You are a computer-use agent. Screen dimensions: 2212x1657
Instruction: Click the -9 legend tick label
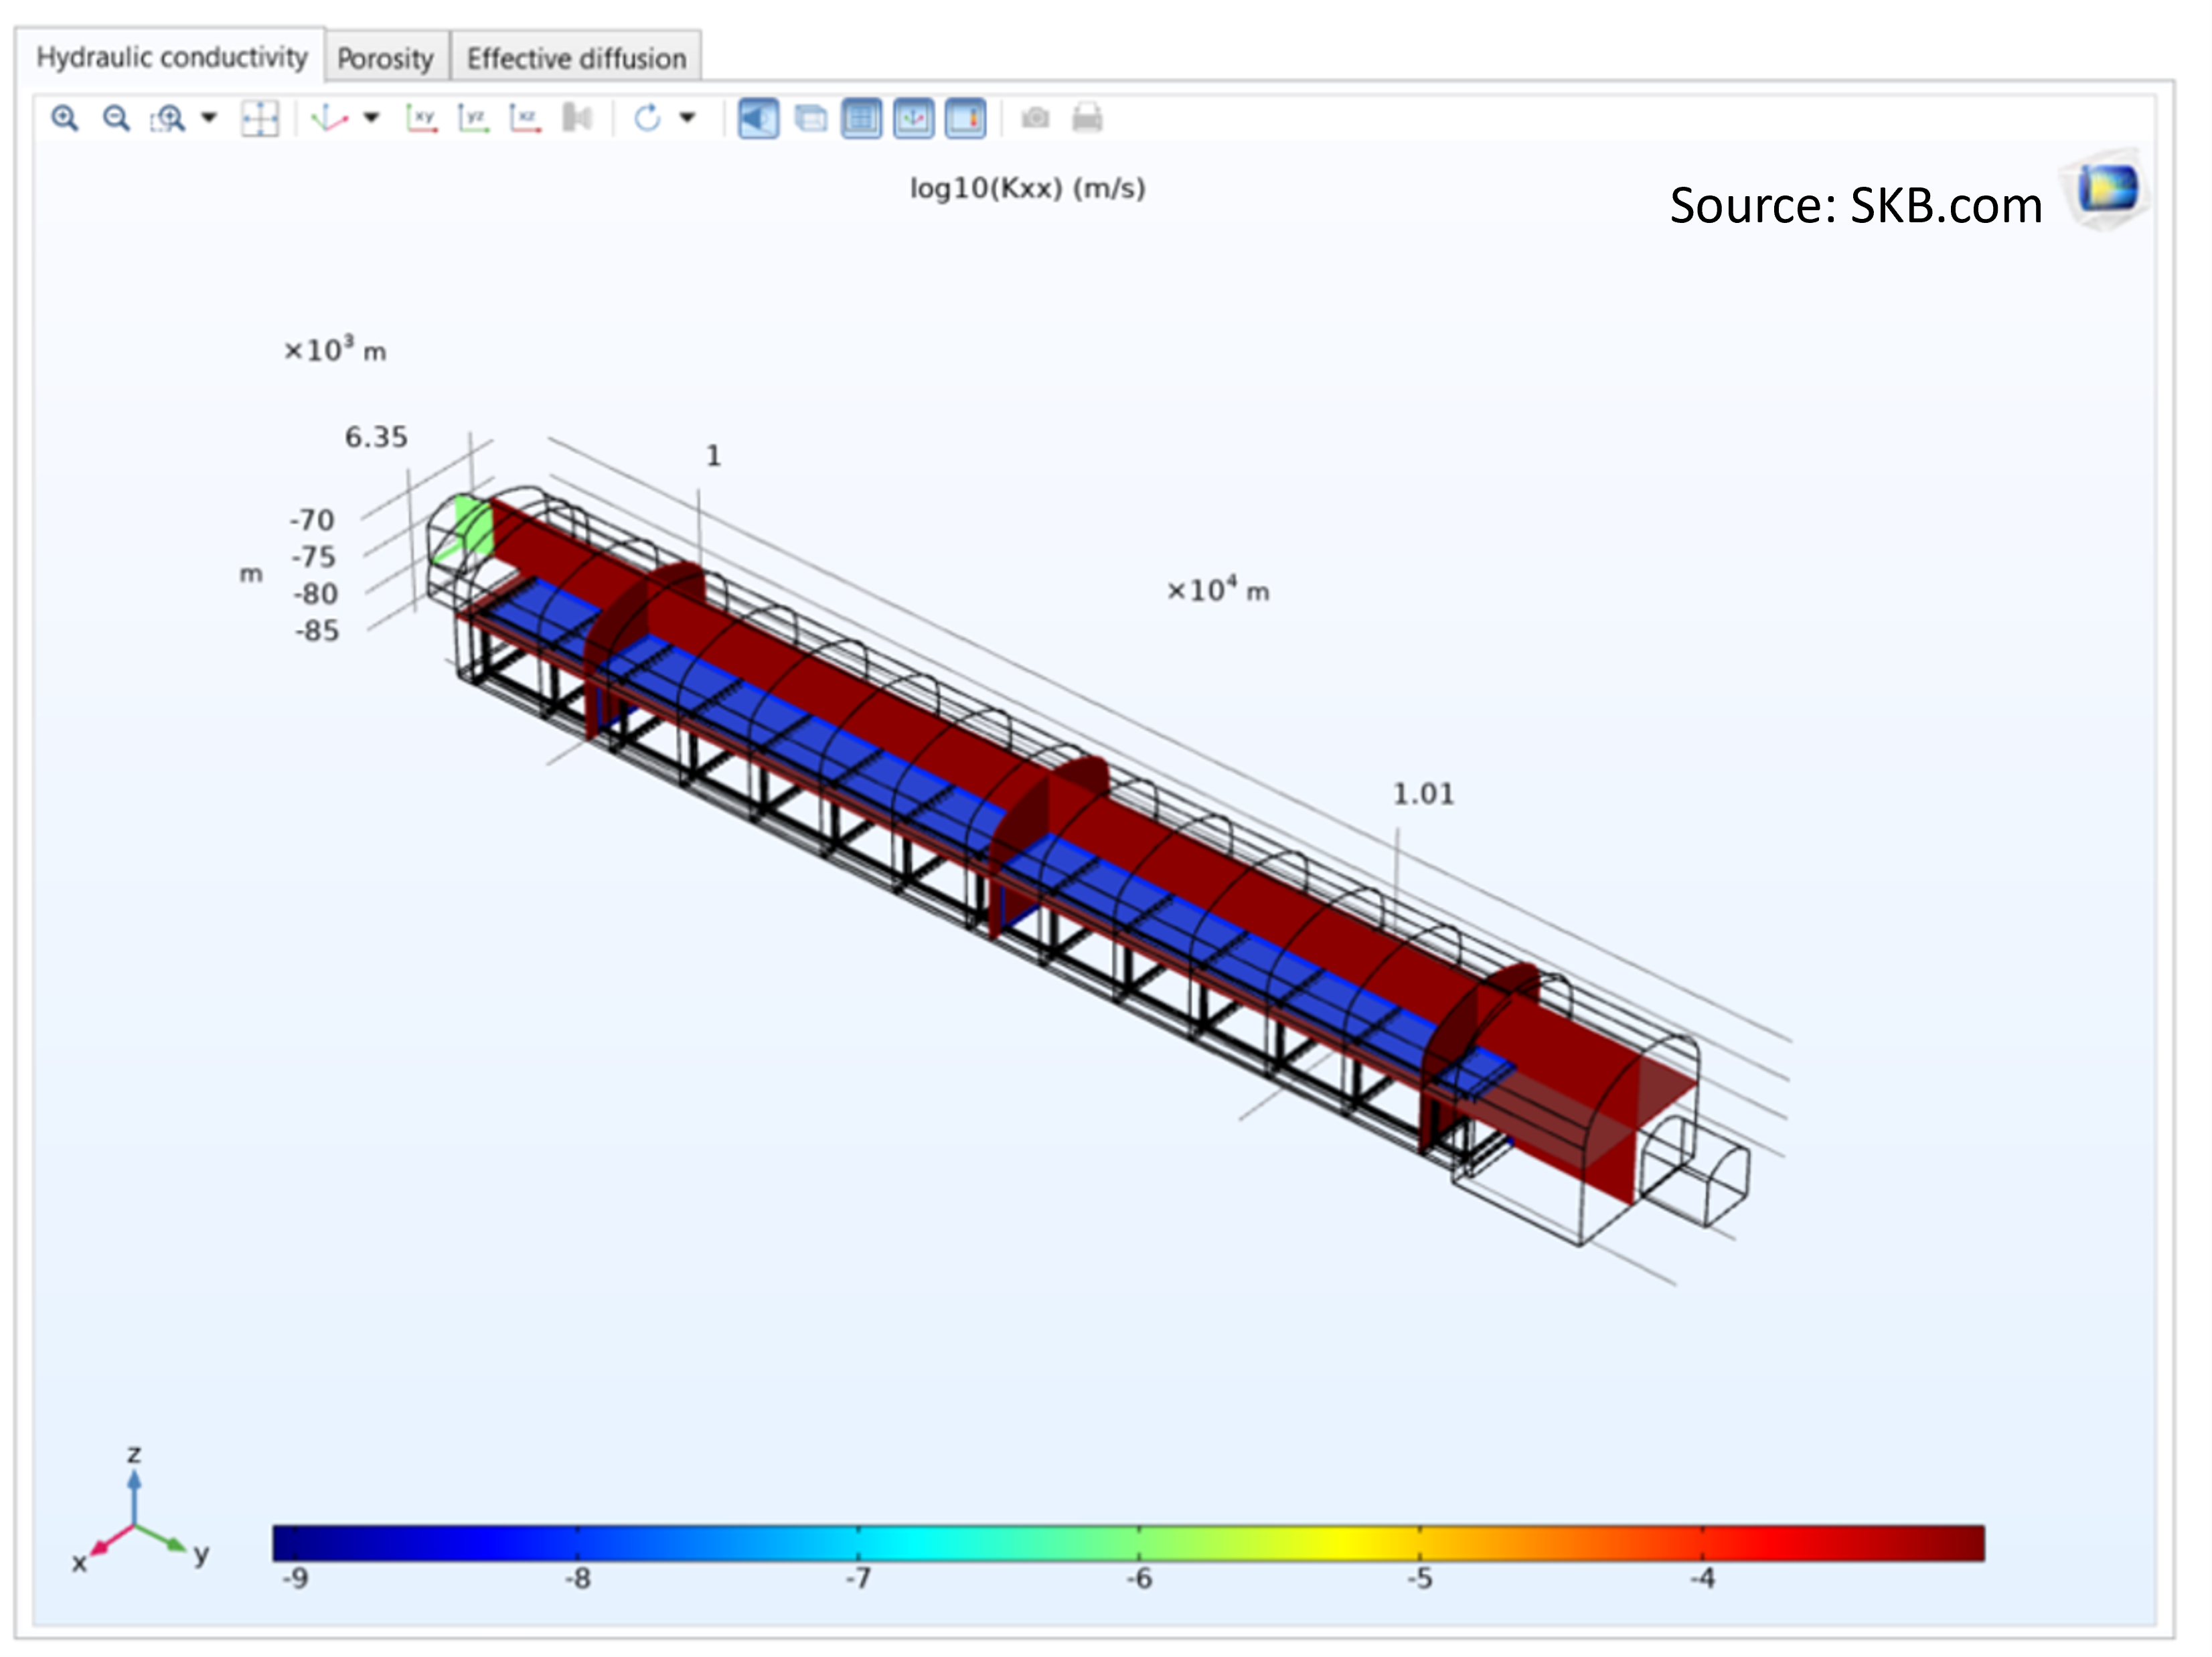coord(295,1579)
